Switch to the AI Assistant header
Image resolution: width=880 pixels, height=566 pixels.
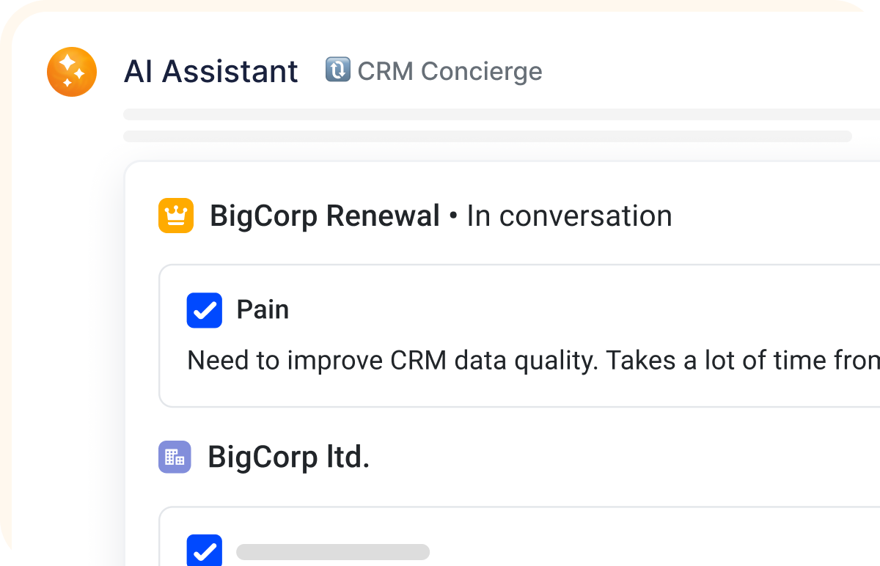point(210,70)
